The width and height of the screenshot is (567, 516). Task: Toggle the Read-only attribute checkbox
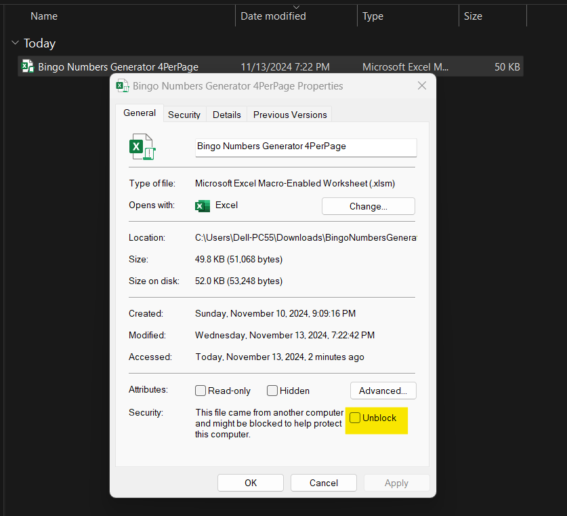point(201,391)
